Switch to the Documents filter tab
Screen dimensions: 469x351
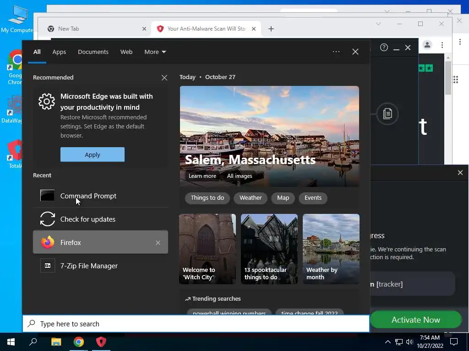point(93,52)
